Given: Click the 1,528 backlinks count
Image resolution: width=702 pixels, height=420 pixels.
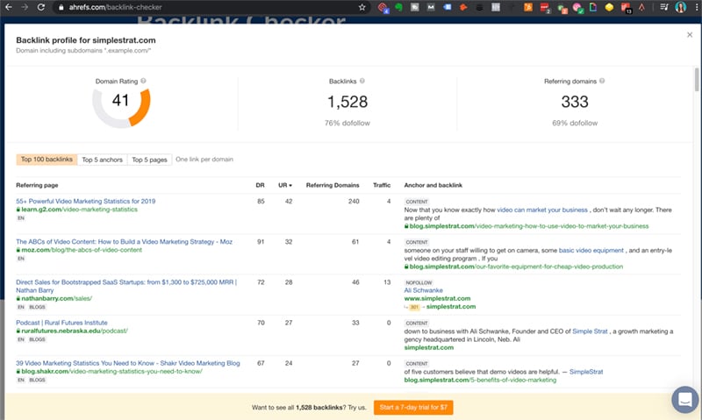Looking at the screenshot, I should pyautogui.click(x=347, y=102).
